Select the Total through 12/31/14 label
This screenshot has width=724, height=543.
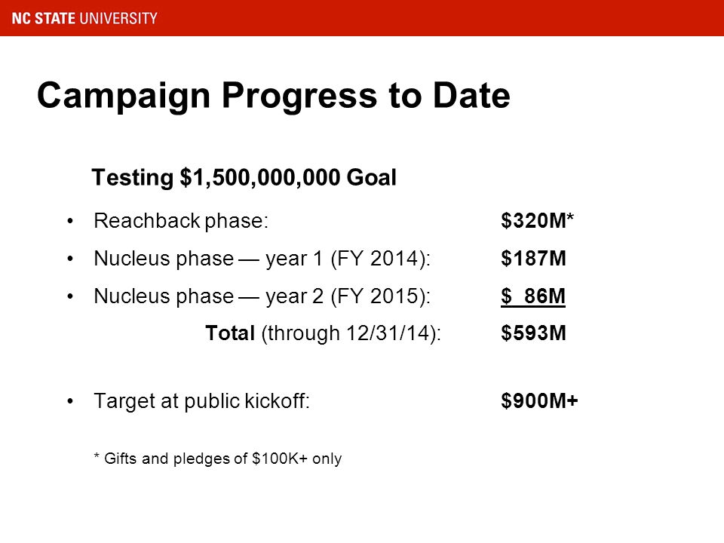click(324, 333)
